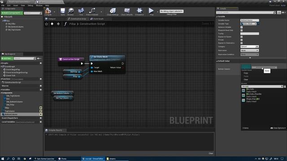
Task: Click the plus icon beside Local Variables
Action: coord(41,122)
